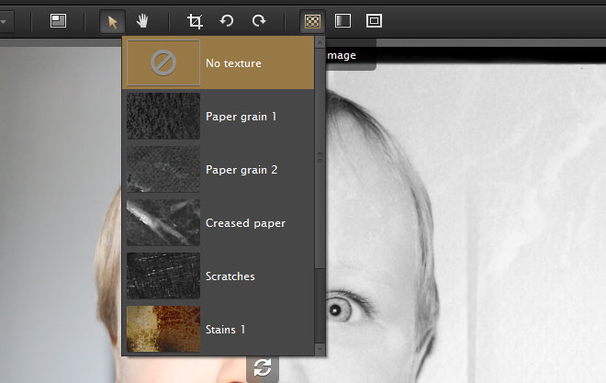This screenshot has height=383, width=606.
Task: Select the arrow pointer tool
Action: 112,21
